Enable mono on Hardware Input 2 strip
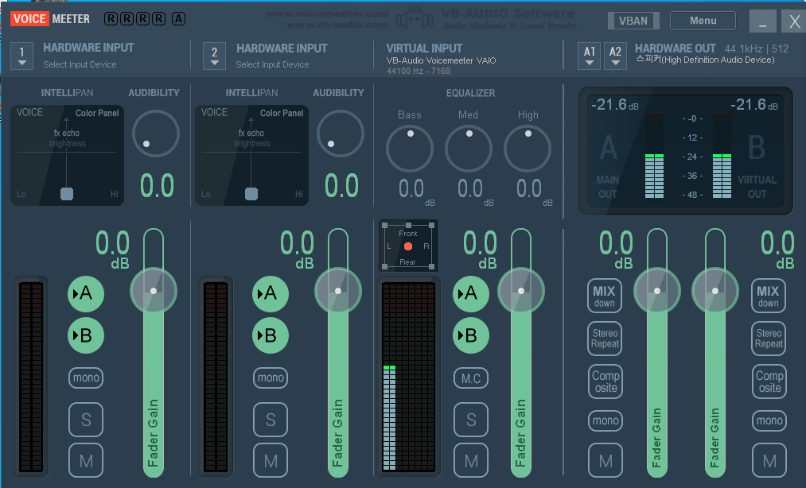The width and height of the screenshot is (806, 488). click(271, 378)
